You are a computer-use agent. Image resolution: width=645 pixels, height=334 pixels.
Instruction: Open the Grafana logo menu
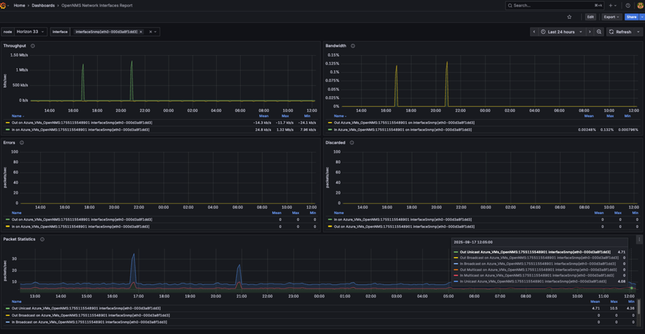tap(4, 5)
